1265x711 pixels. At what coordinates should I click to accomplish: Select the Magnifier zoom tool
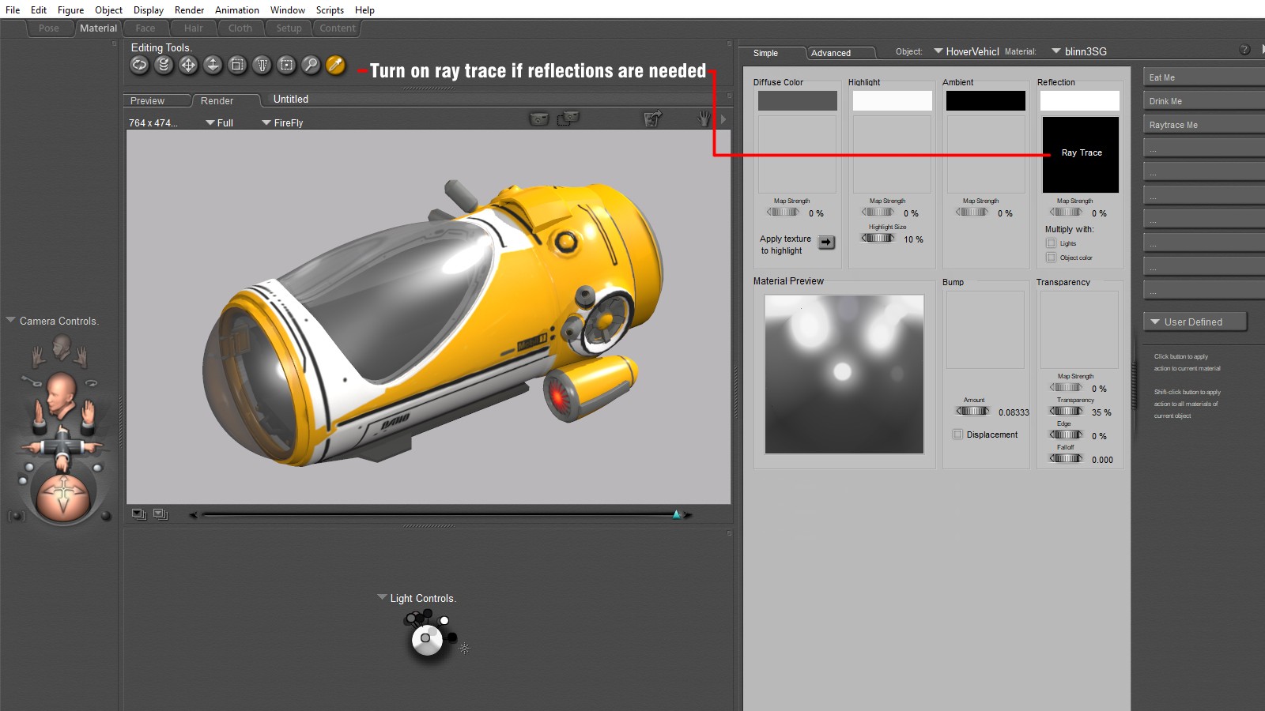[x=311, y=66]
